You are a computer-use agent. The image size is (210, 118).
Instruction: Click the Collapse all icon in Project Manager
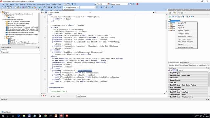click(x=175, y=17)
